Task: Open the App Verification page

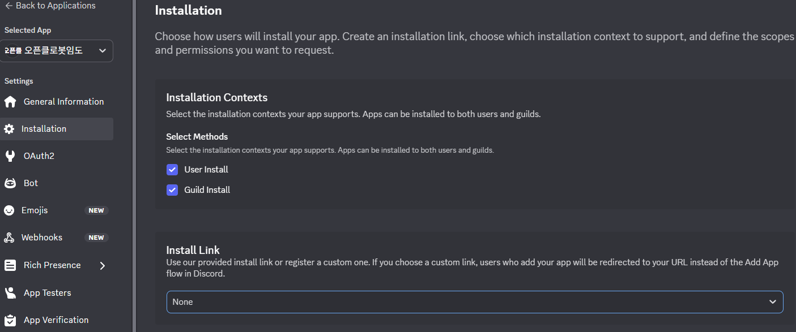Action: click(57, 320)
